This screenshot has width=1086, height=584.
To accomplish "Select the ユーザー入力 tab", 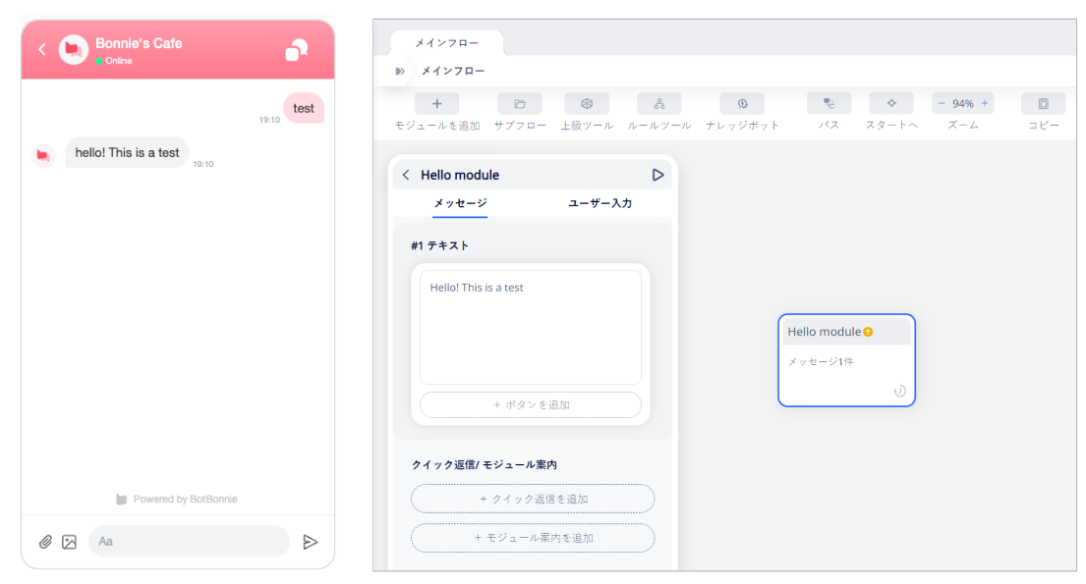I will [x=600, y=203].
